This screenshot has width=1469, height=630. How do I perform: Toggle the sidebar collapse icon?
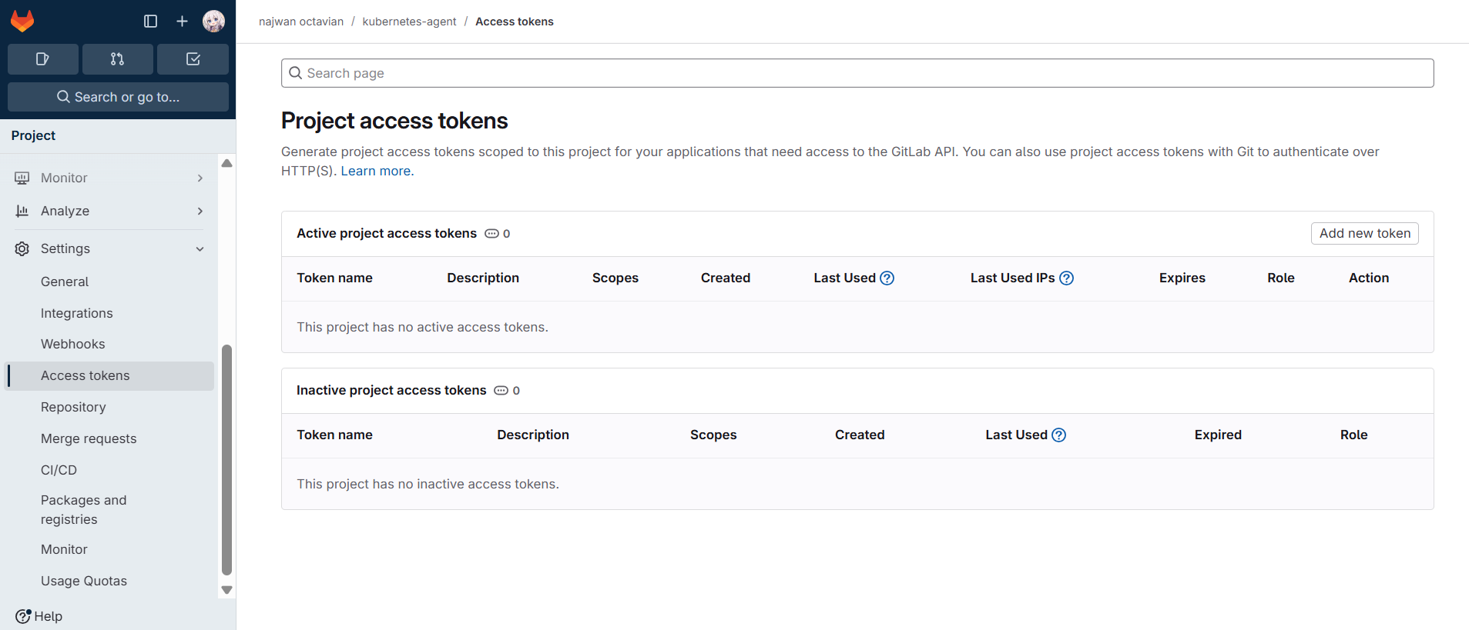click(x=150, y=22)
